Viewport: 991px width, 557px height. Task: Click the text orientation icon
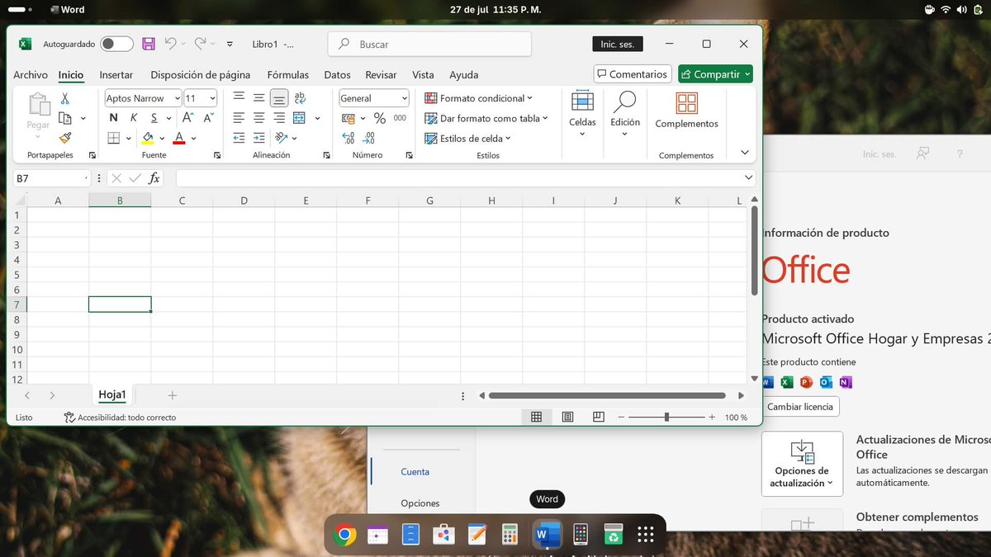[282, 139]
